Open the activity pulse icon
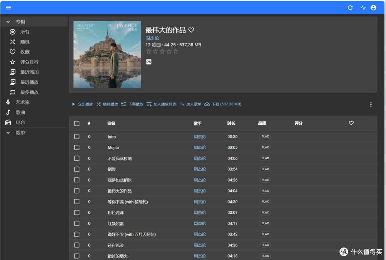Screen dimensions: 386x260 [363, 7]
